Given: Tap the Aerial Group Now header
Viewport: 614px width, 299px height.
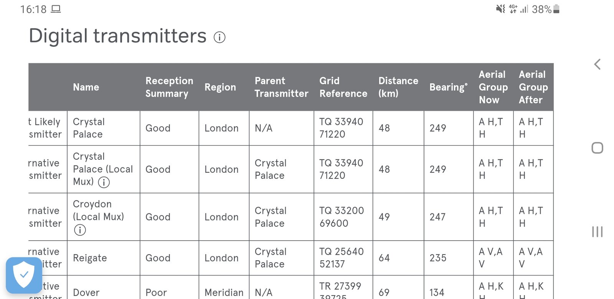Looking at the screenshot, I should coord(493,87).
